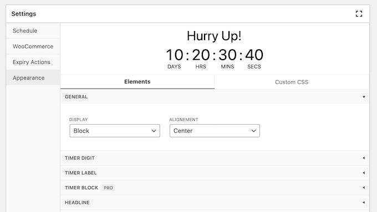Click the DISPLAY field label
This screenshot has width=377, height=212.
[x=78, y=120]
